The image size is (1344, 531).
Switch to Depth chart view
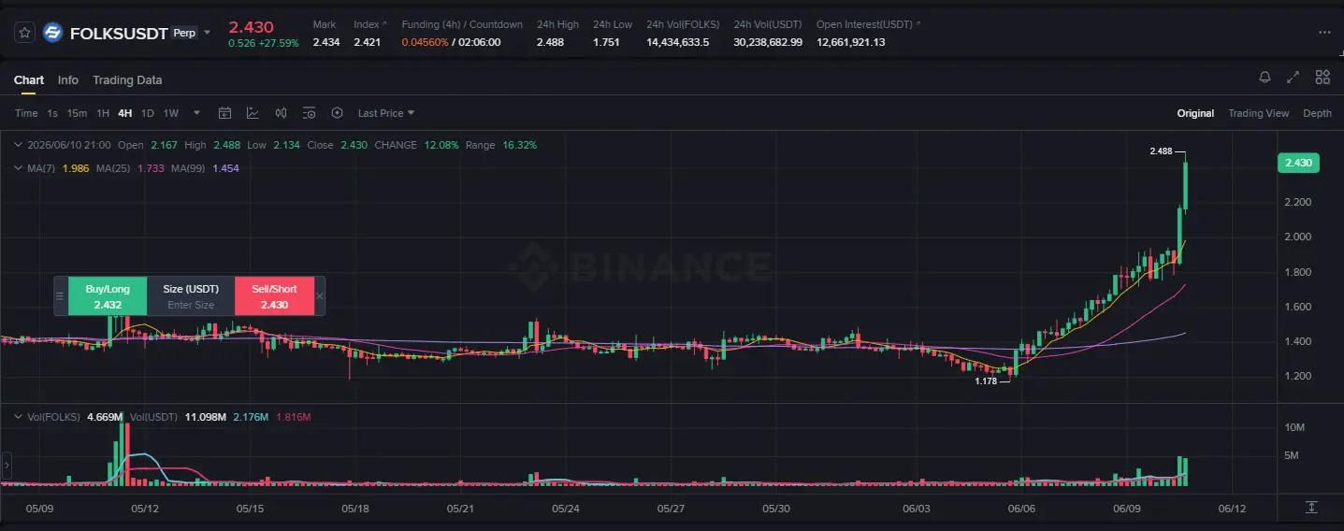point(1317,113)
